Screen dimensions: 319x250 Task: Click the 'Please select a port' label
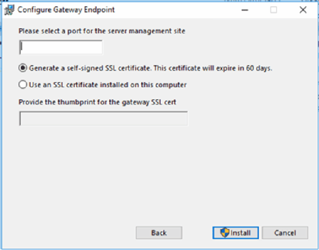pyautogui.click(x=102, y=31)
